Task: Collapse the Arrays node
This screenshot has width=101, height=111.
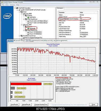Action: [19, 12]
